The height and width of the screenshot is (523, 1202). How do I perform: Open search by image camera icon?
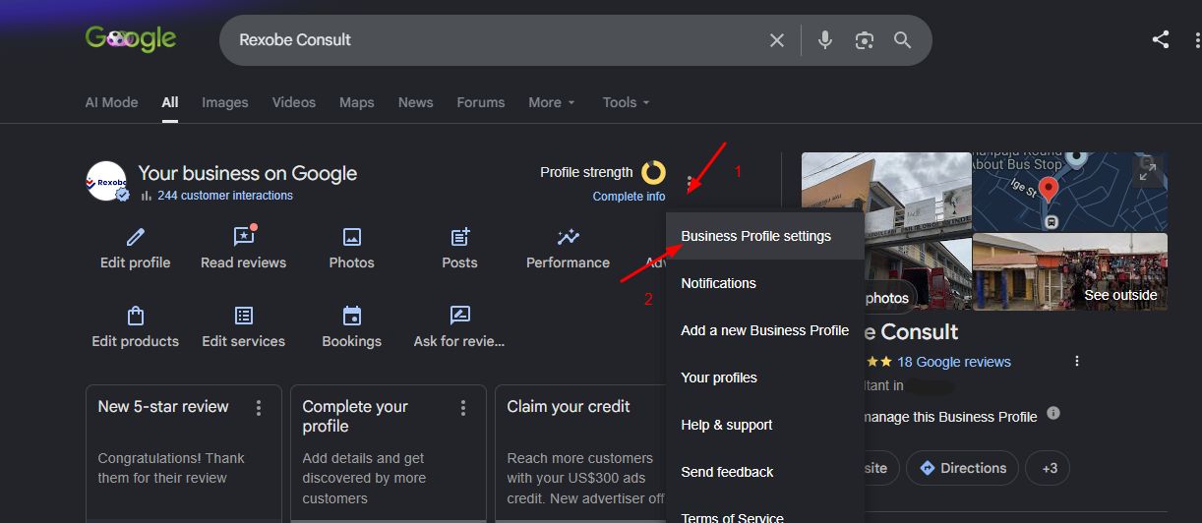coord(865,40)
